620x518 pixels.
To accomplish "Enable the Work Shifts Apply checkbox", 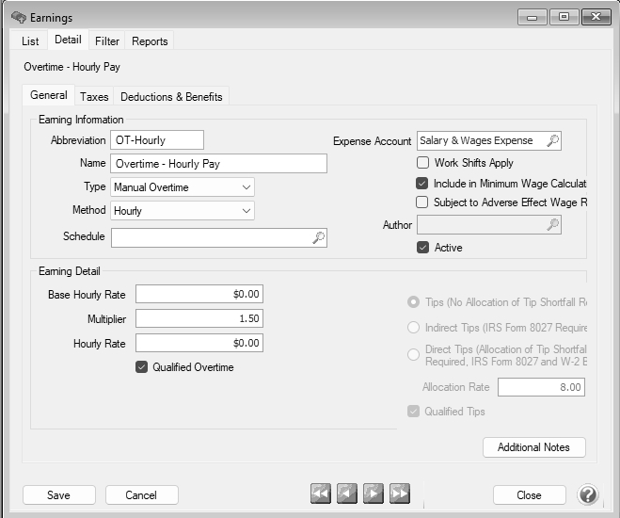I will point(423,163).
